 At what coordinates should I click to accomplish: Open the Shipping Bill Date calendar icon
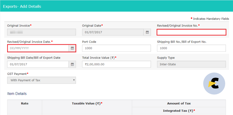(x=72, y=64)
